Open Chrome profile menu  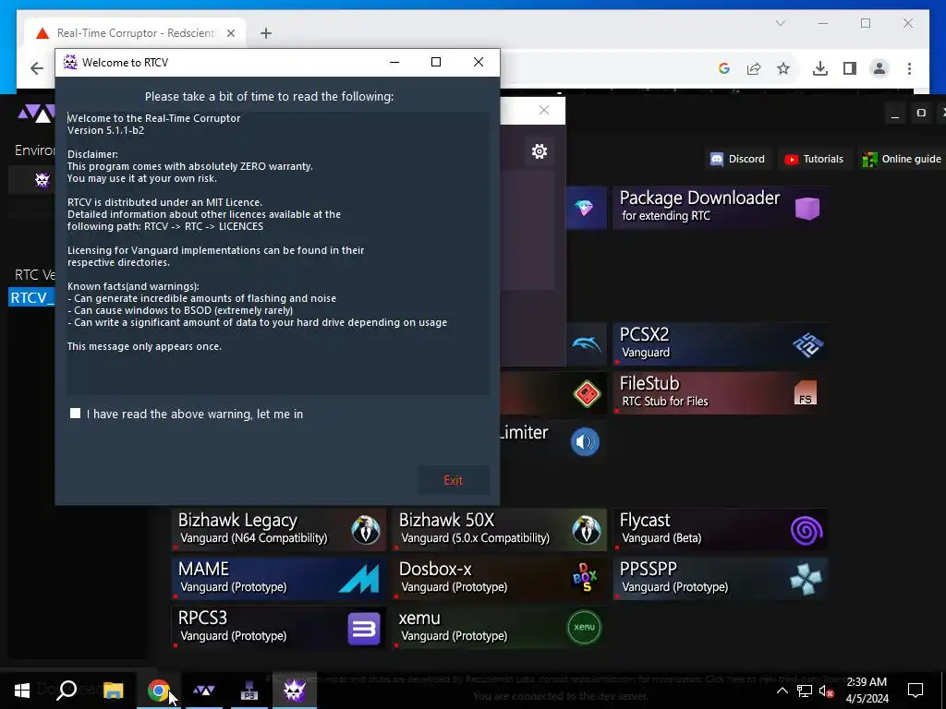[x=879, y=68]
